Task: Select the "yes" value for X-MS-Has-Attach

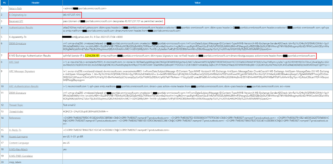Action: [65, 149]
